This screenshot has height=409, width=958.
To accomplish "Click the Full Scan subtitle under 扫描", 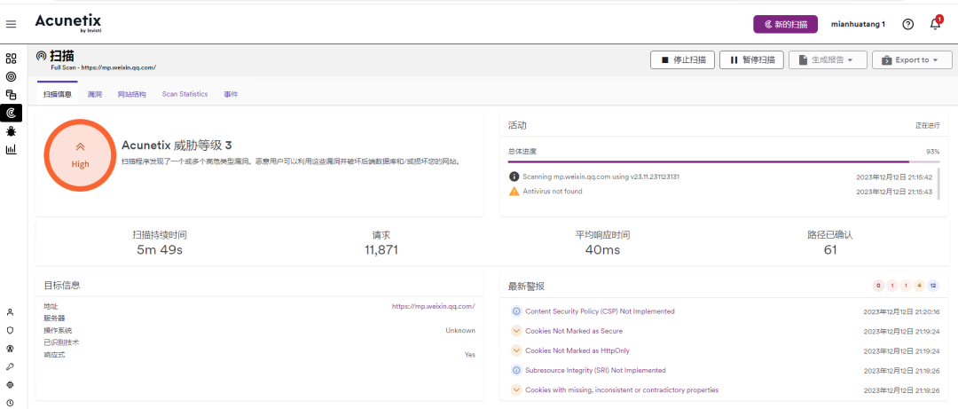I will (x=103, y=67).
